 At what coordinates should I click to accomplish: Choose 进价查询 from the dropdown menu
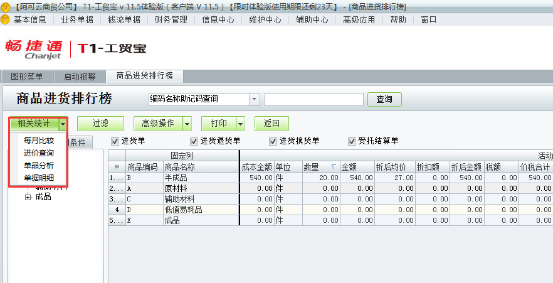[39, 153]
